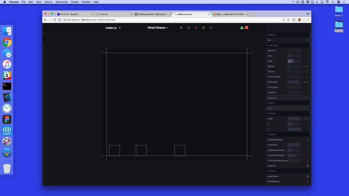Click the matter-js link in header

pyautogui.click(x=113, y=28)
